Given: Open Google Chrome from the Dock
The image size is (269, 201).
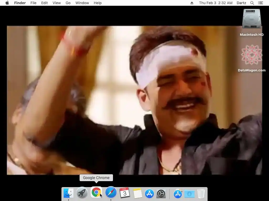Looking at the screenshot, I should pyautogui.click(x=96, y=192).
